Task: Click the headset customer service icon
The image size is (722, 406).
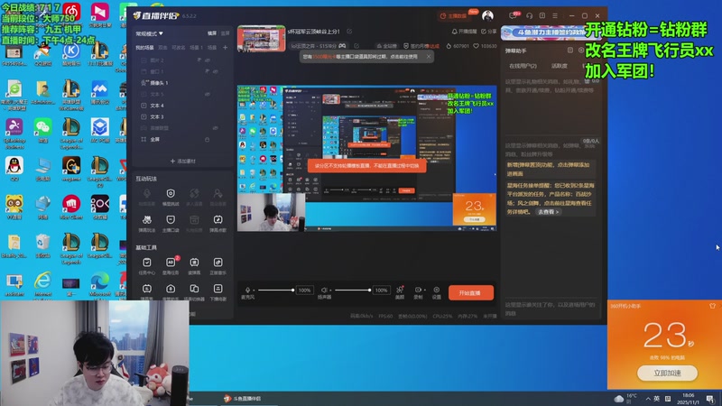Action: click(x=530, y=15)
